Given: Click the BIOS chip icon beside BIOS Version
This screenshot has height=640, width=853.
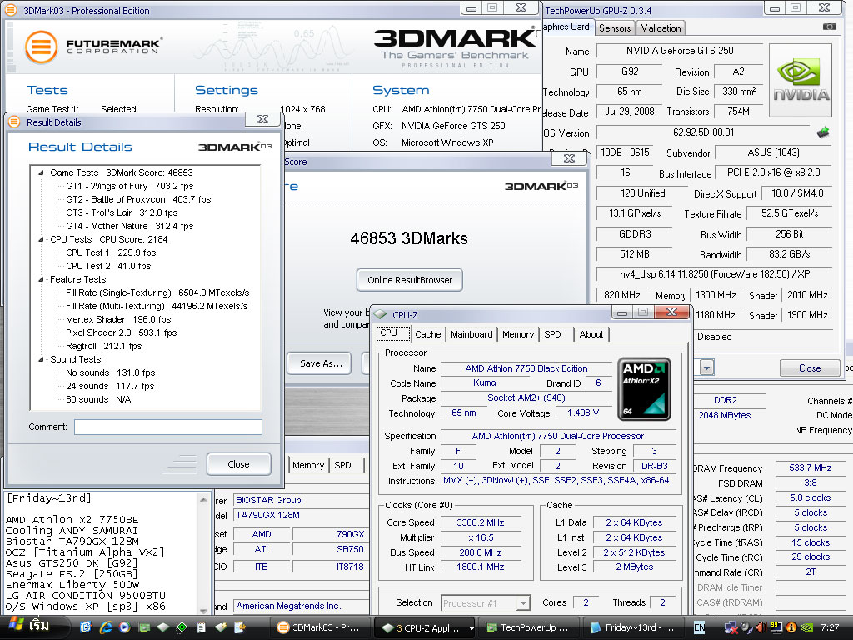Looking at the screenshot, I should click(x=822, y=132).
